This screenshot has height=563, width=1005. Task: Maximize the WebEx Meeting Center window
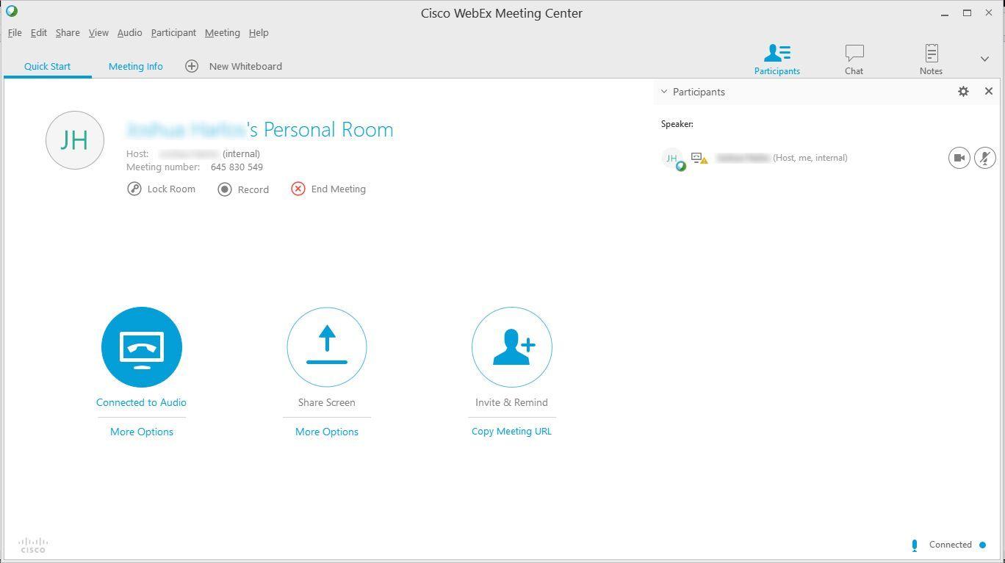point(968,13)
